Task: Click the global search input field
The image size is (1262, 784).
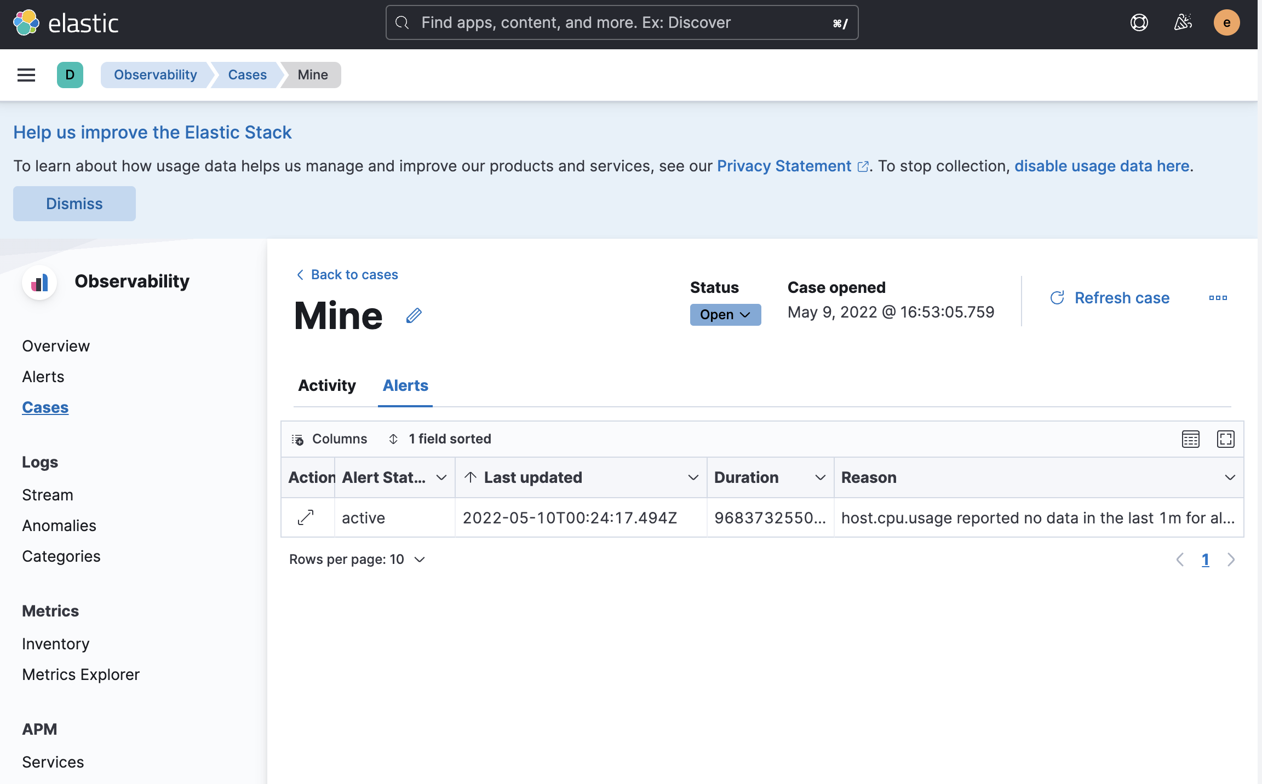Action: coord(622,22)
